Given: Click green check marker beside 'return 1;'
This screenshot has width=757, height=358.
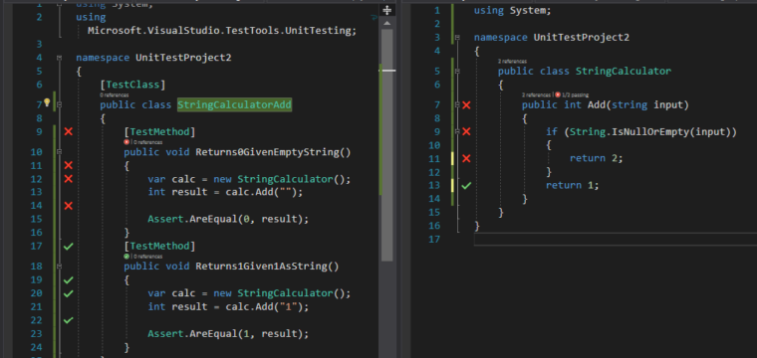Looking at the screenshot, I should (466, 186).
